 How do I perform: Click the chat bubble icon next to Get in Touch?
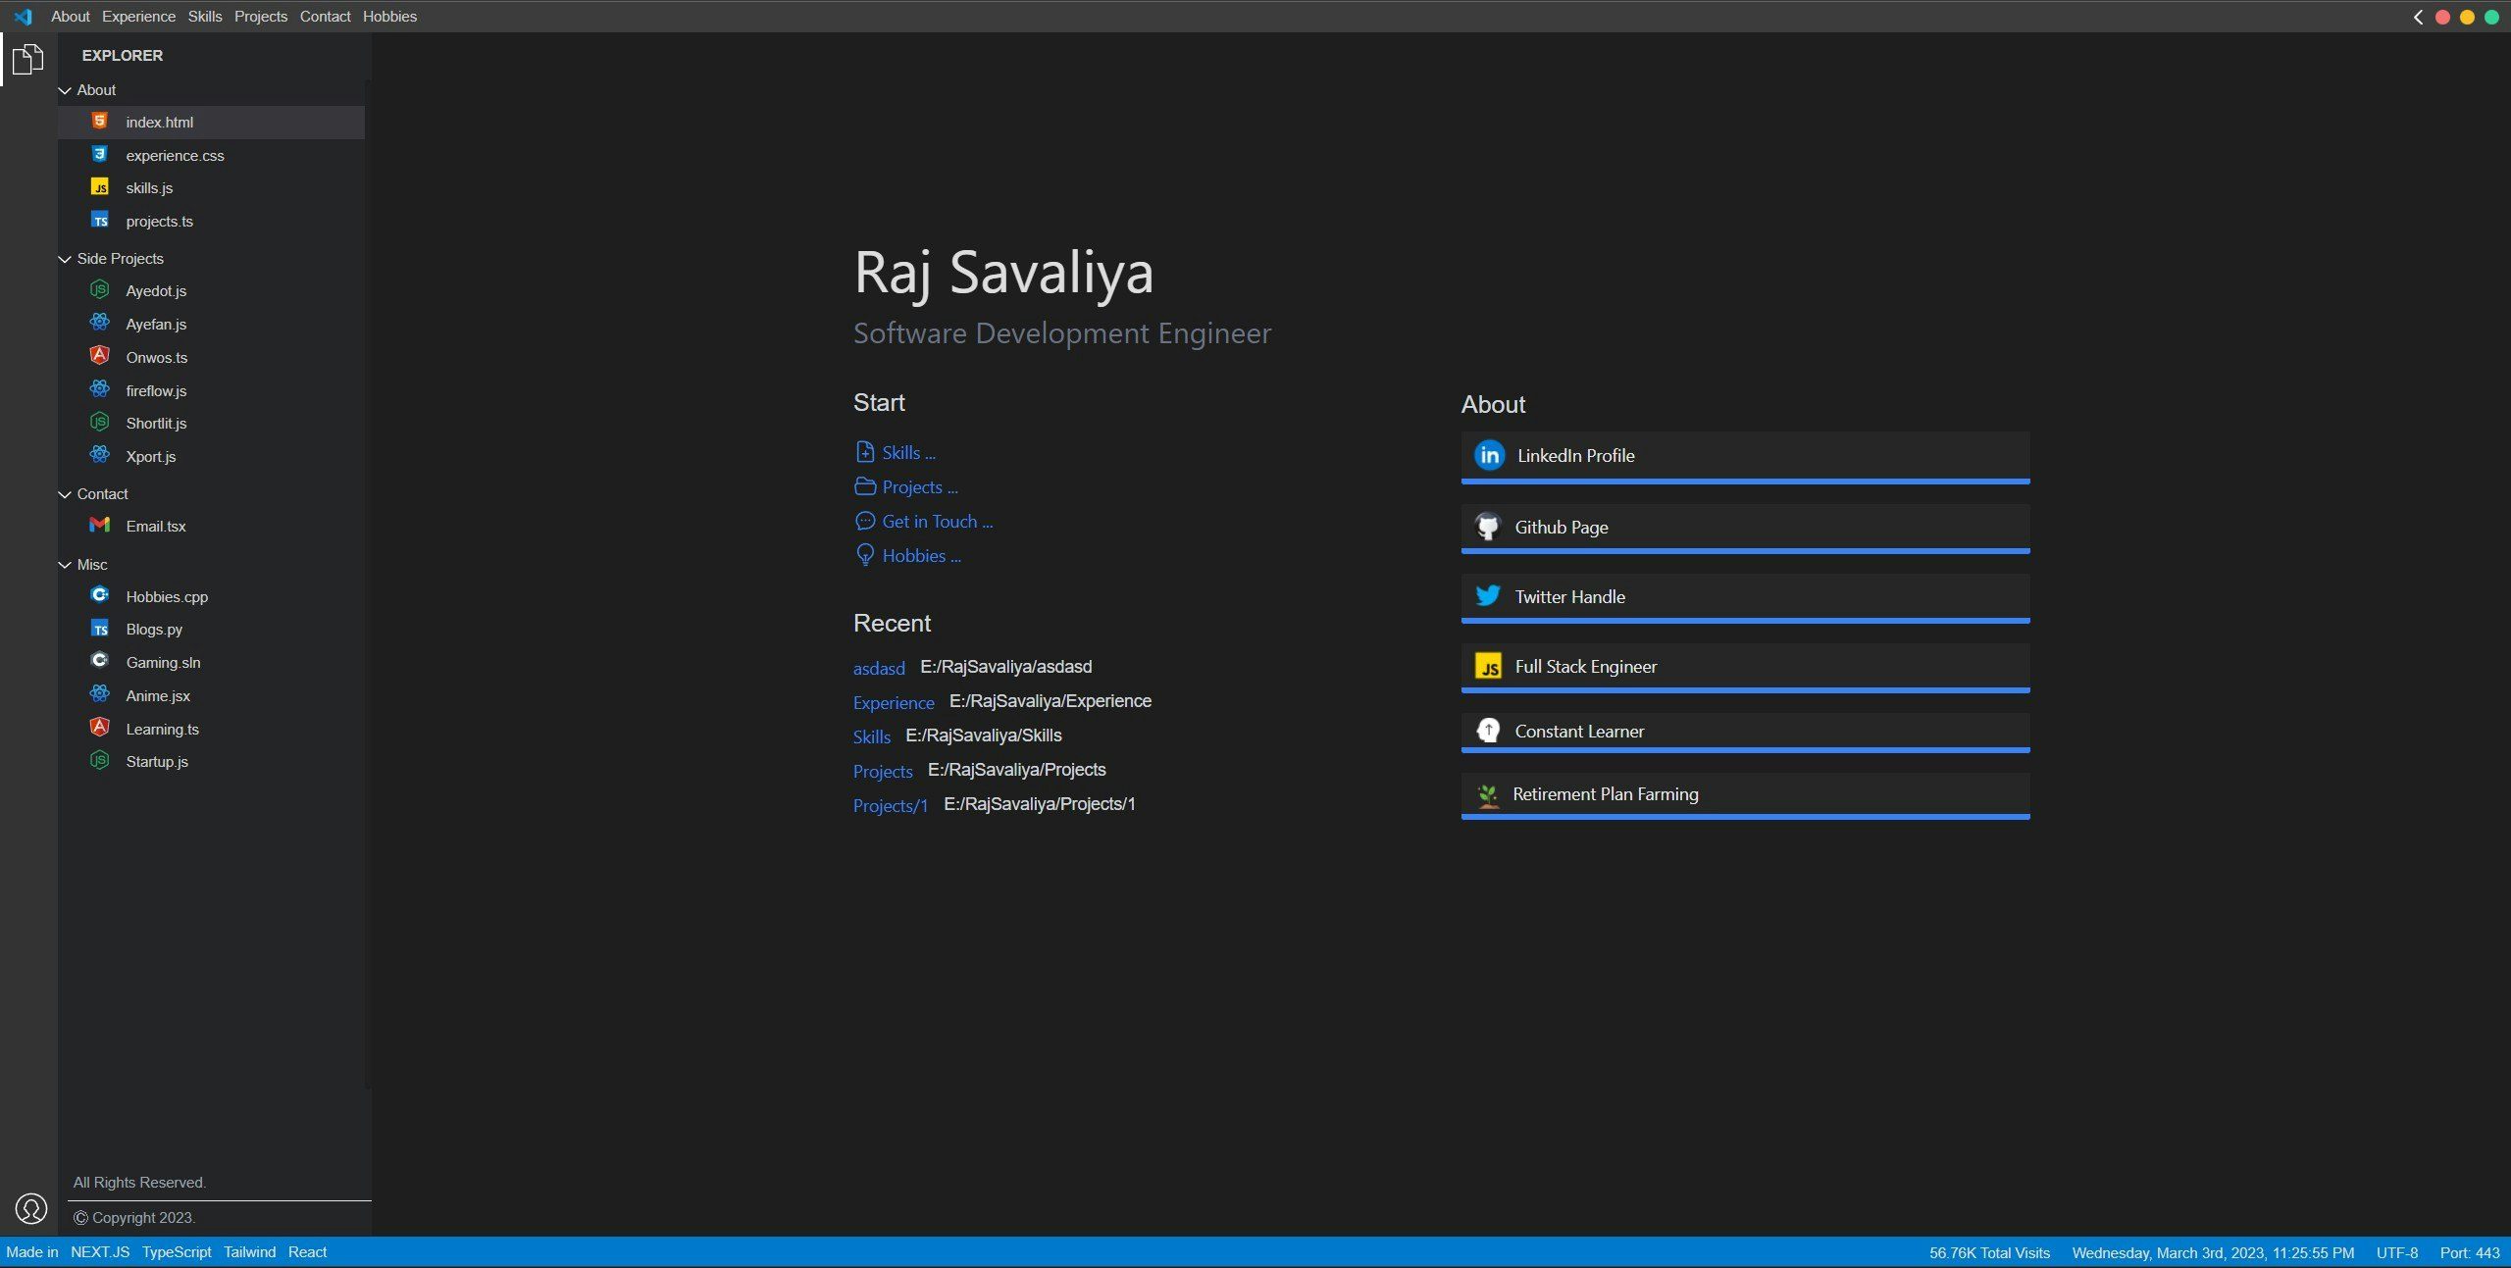tap(864, 521)
